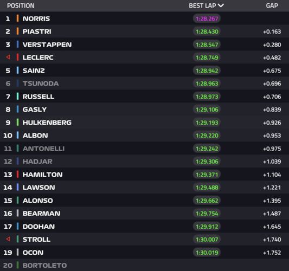Click Hulkenberg's green team color bar
289x271 pixels.
[x=17, y=122]
